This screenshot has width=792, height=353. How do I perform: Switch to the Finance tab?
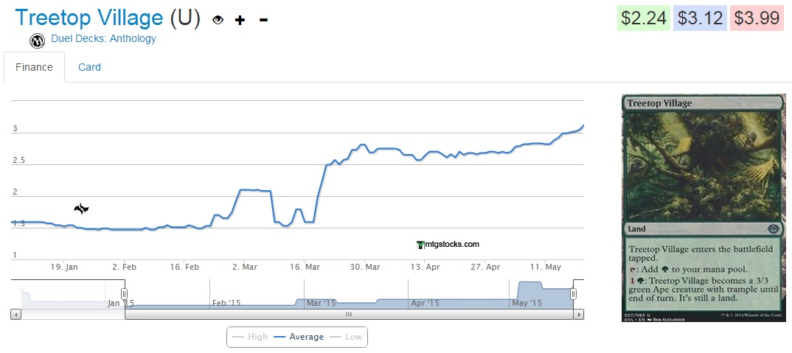point(35,67)
